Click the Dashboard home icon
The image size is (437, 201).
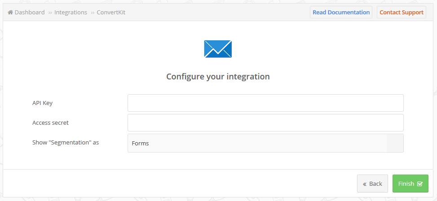tap(10, 13)
